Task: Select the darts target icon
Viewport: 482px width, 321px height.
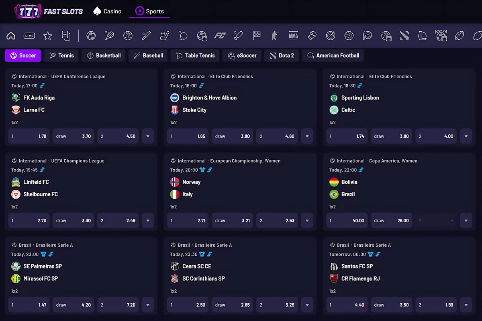Action: (x=330, y=36)
